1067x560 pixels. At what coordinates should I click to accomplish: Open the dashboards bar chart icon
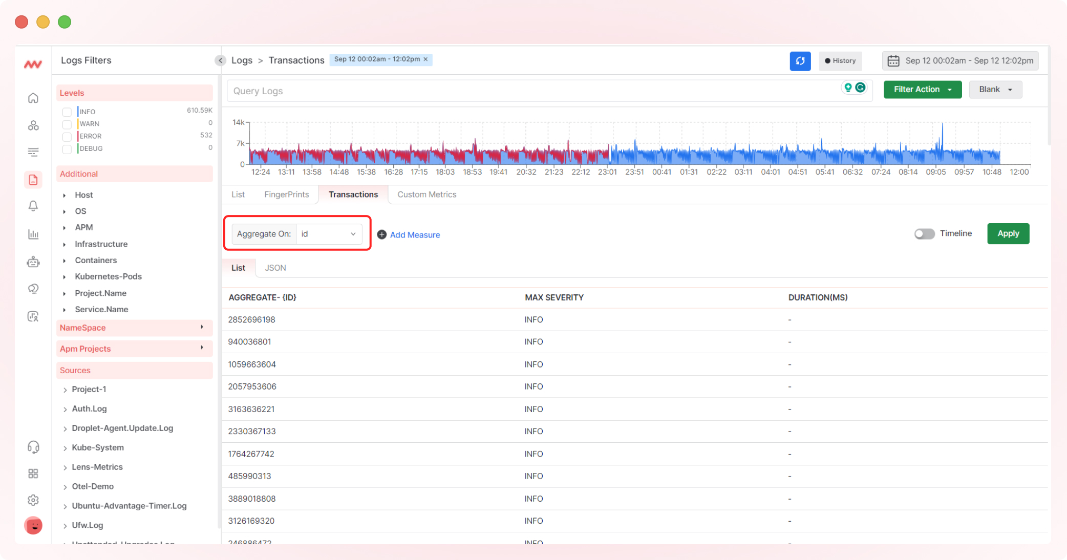pos(33,234)
